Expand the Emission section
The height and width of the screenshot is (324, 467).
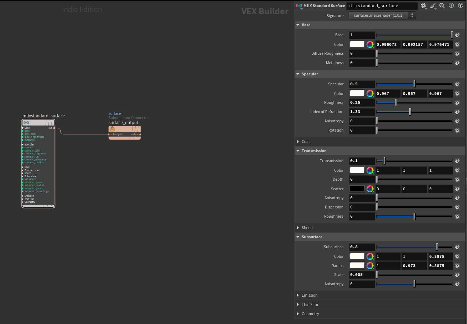tap(298, 295)
